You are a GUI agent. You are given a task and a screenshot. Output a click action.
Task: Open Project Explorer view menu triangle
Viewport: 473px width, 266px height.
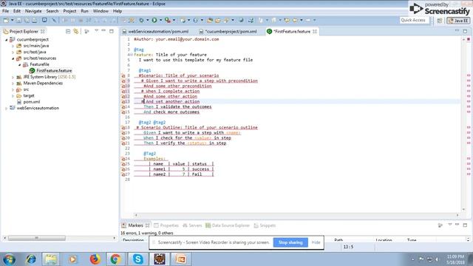pyautogui.click(x=97, y=31)
